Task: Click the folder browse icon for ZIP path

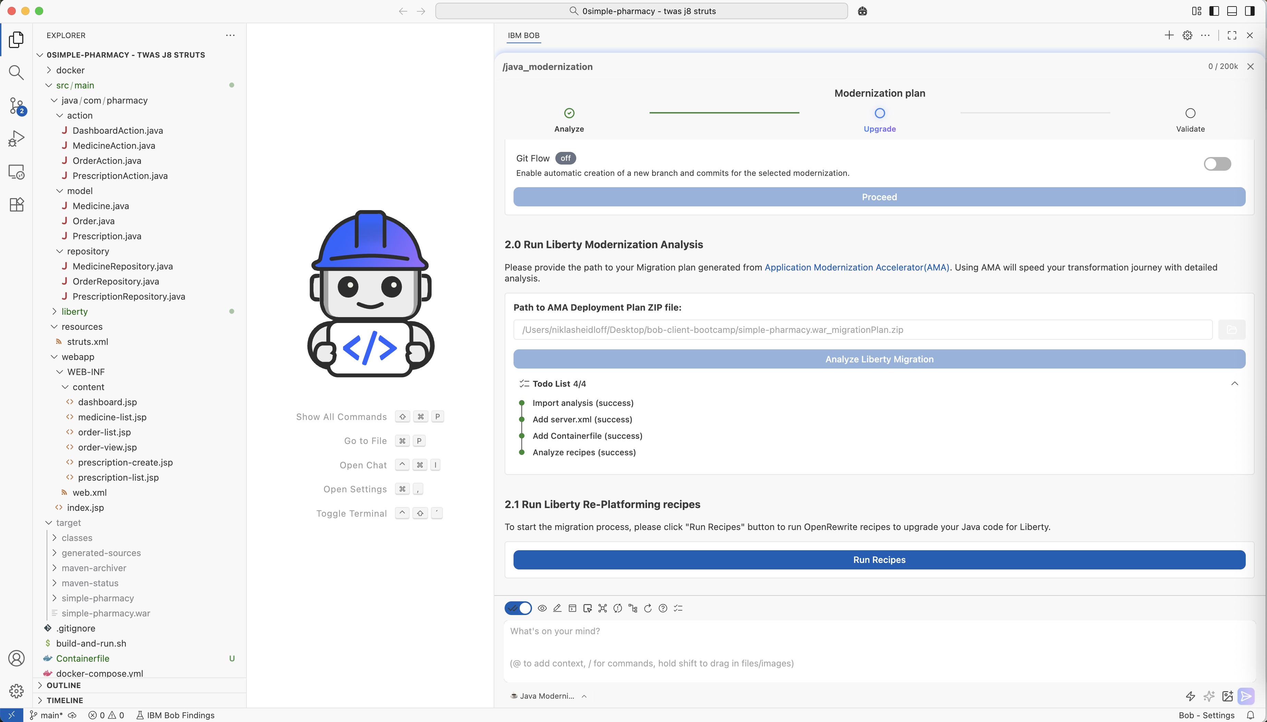Action: (x=1232, y=330)
